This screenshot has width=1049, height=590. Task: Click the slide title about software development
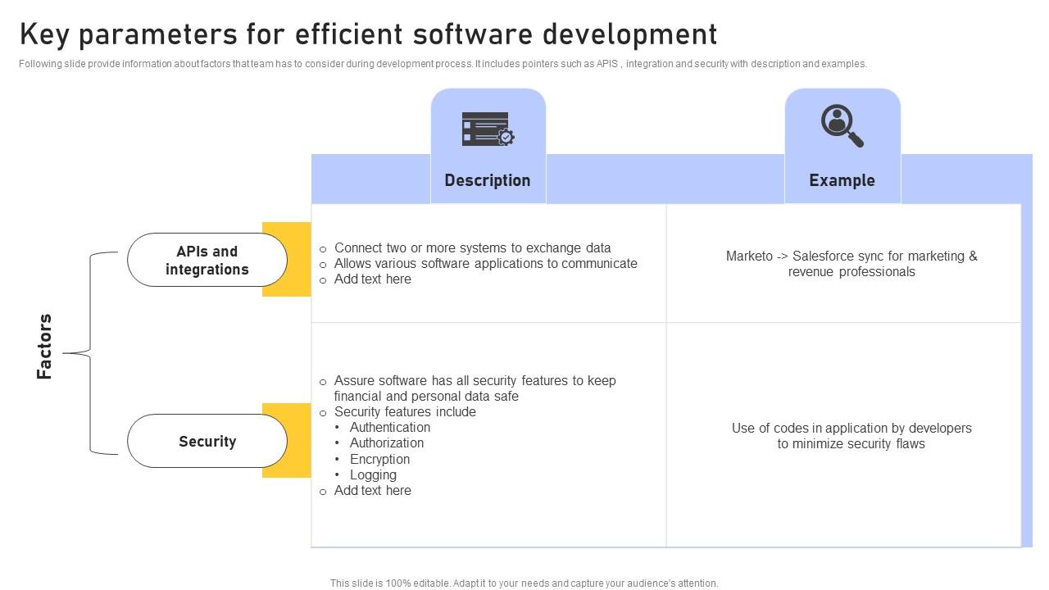coord(368,34)
